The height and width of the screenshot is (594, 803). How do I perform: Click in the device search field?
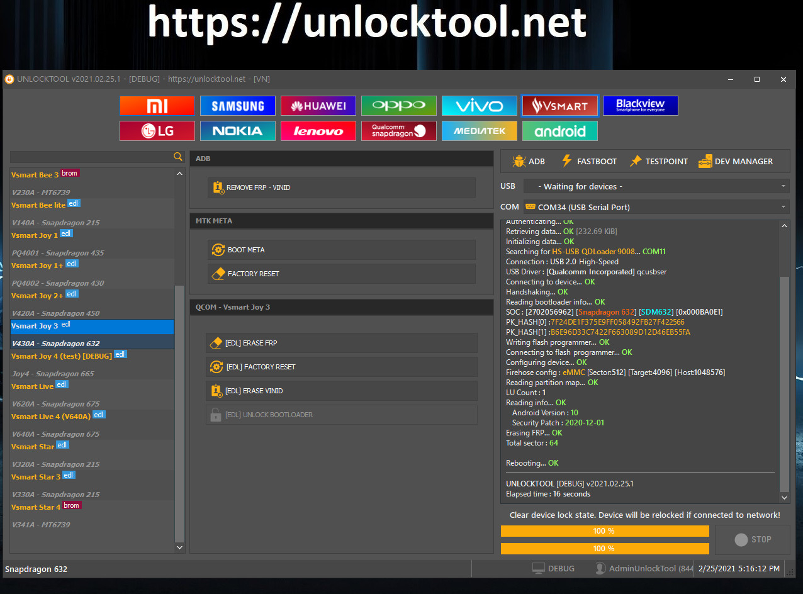[x=91, y=157]
